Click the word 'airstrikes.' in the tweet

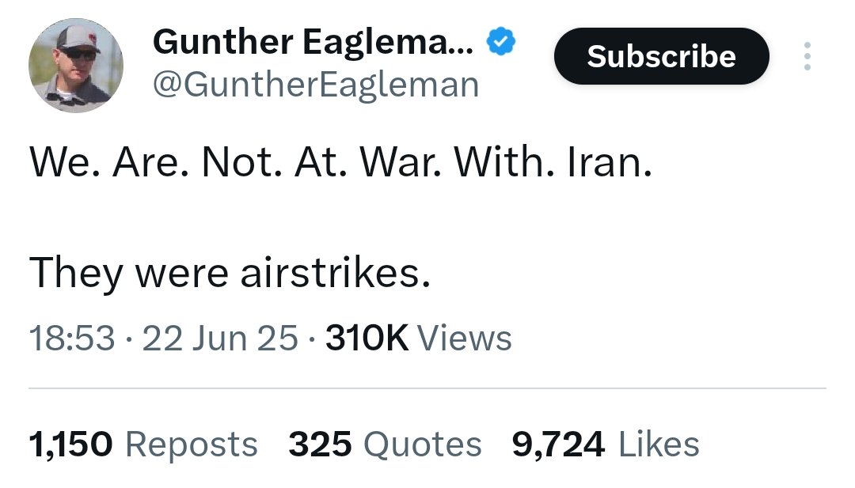pyautogui.click(x=336, y=273)
